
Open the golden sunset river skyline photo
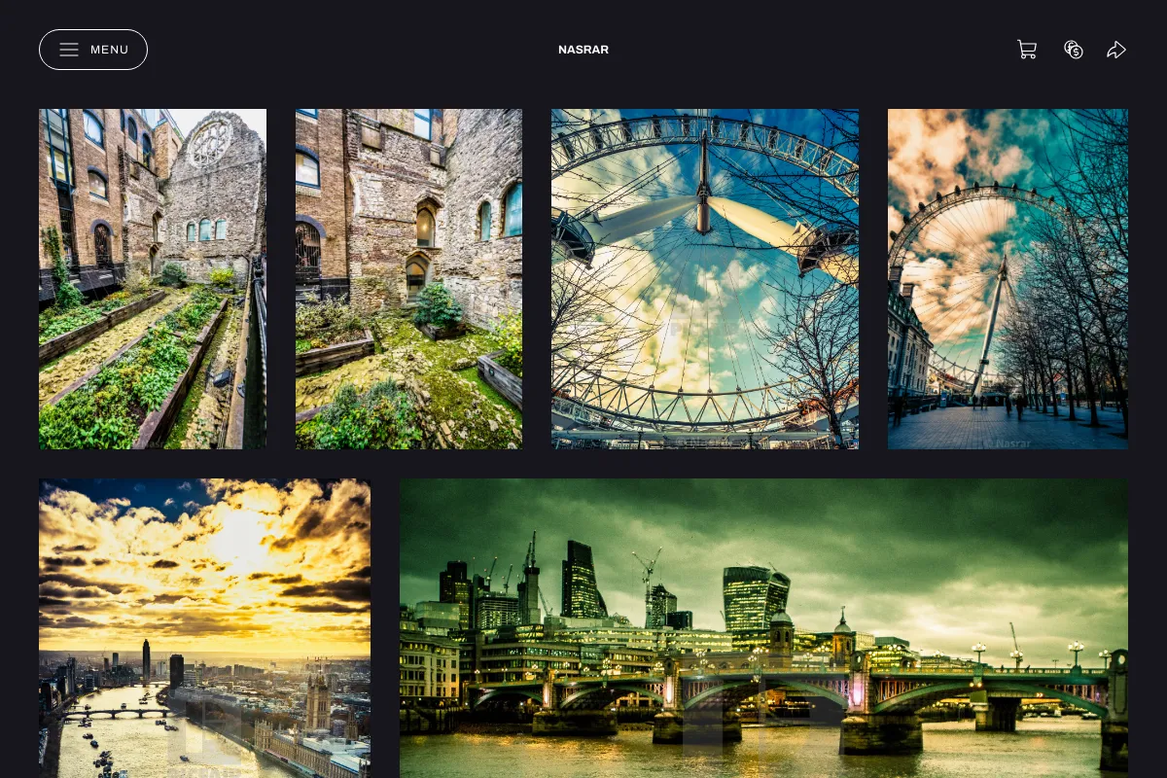204,628
